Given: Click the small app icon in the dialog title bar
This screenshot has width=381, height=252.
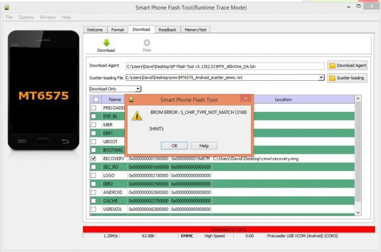Looking at the screenshot, I should [131, 100].
